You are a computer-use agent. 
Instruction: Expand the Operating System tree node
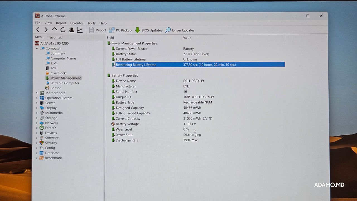[x=37, y=98]
